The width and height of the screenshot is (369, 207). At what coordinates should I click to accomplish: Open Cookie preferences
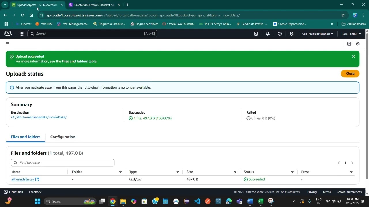point(349,192)
